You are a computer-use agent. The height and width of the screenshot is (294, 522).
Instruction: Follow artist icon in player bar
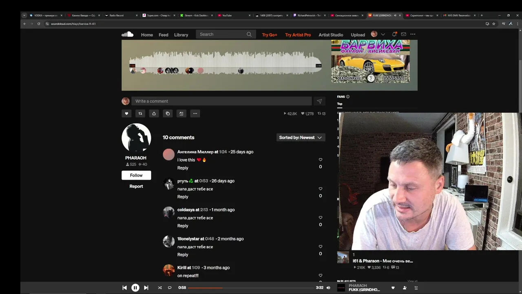pyautogui.click(x=405, y=288)
